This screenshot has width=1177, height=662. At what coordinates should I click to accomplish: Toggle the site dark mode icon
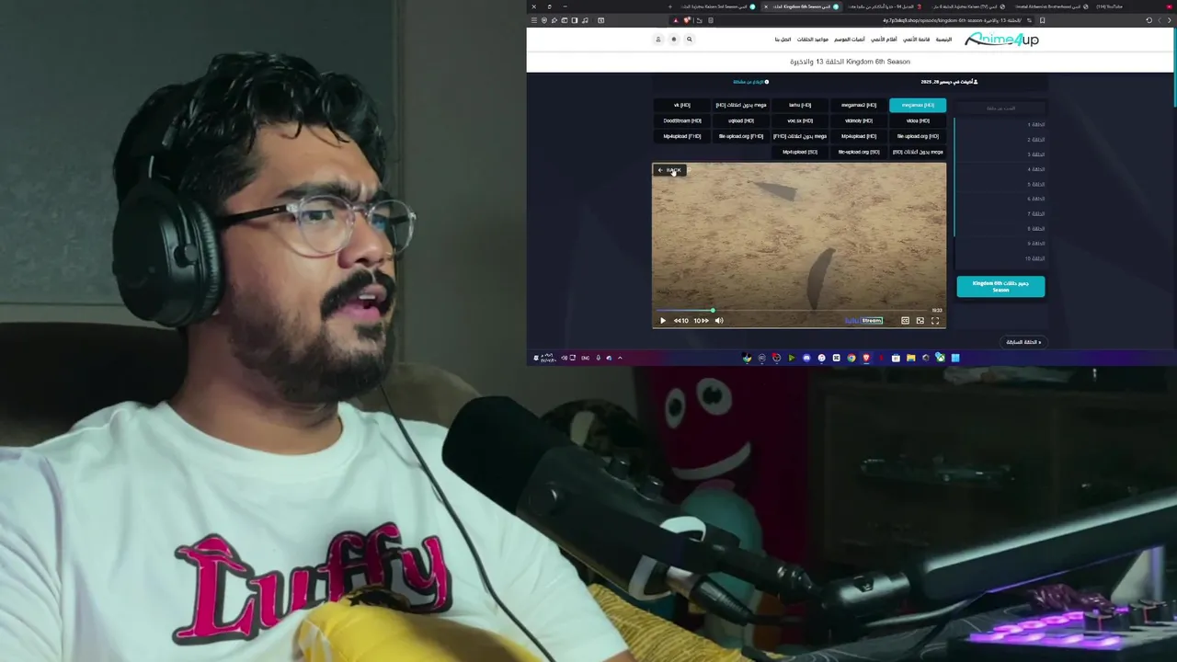673,40
